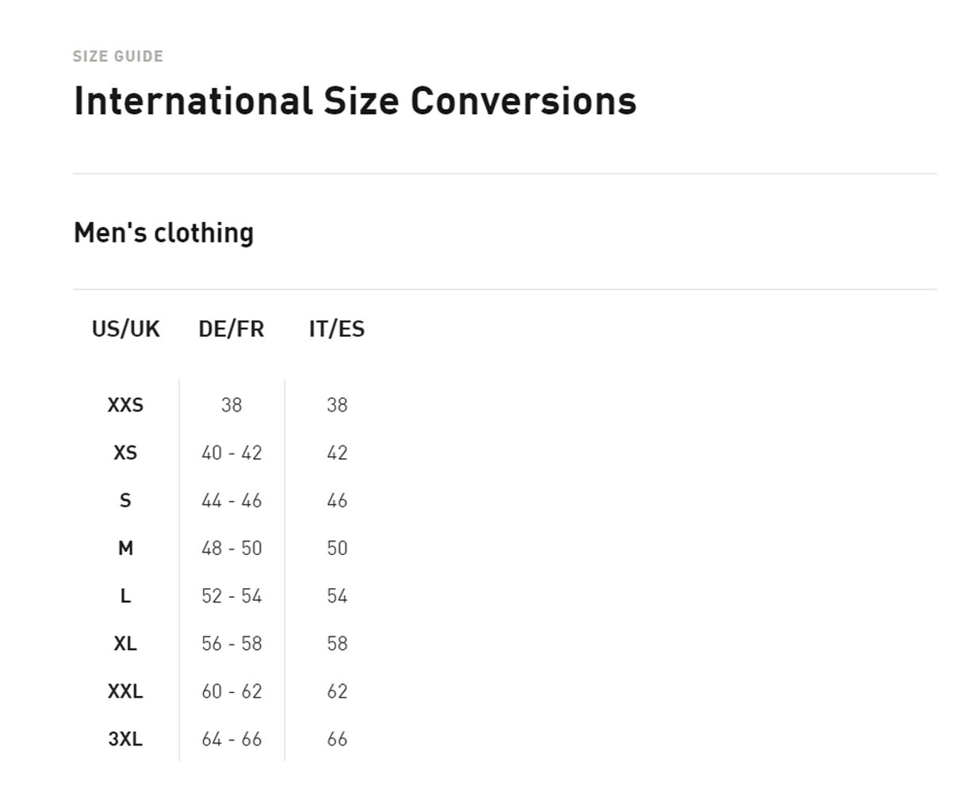Select the DE/FR column header
The image size is (961, 788).
point(232,328)
